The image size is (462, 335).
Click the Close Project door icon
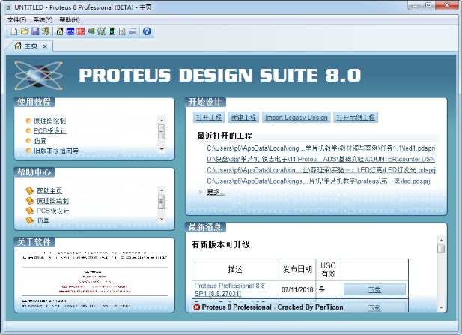46,31
